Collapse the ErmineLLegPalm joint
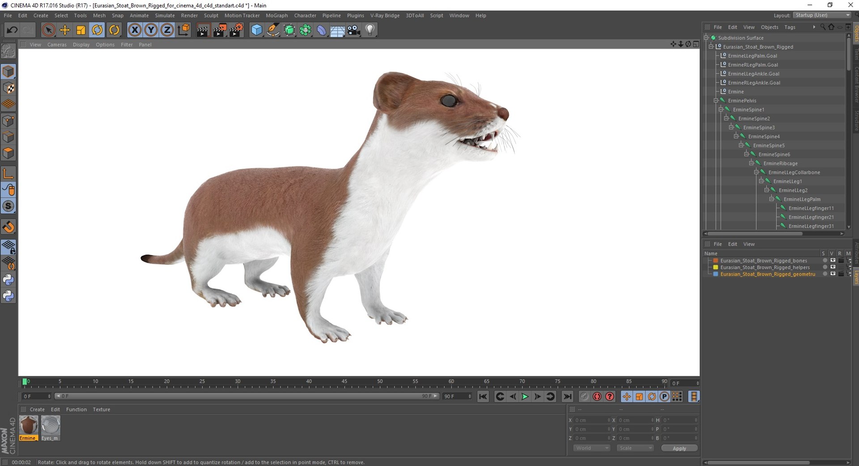The image size is (859, 466). coord(771,198)
